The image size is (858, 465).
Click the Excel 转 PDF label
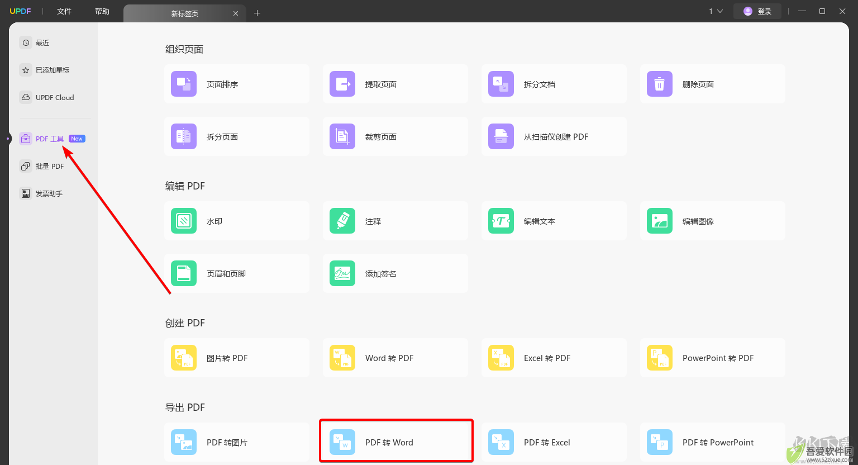coord(547,358)
